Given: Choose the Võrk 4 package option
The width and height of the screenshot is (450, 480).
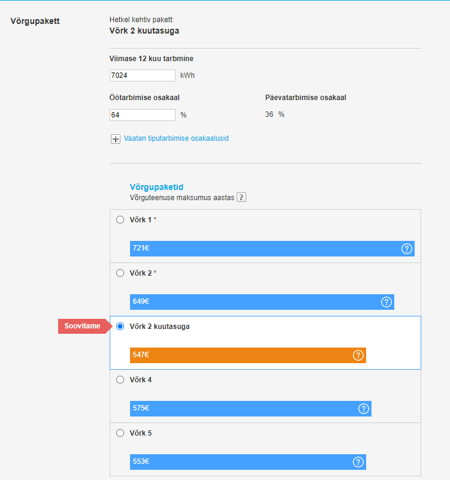Looking at the screenshot, I should (x=120, y=379).
